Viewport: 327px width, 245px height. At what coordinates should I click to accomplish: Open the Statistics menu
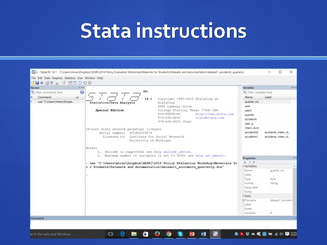70,78
